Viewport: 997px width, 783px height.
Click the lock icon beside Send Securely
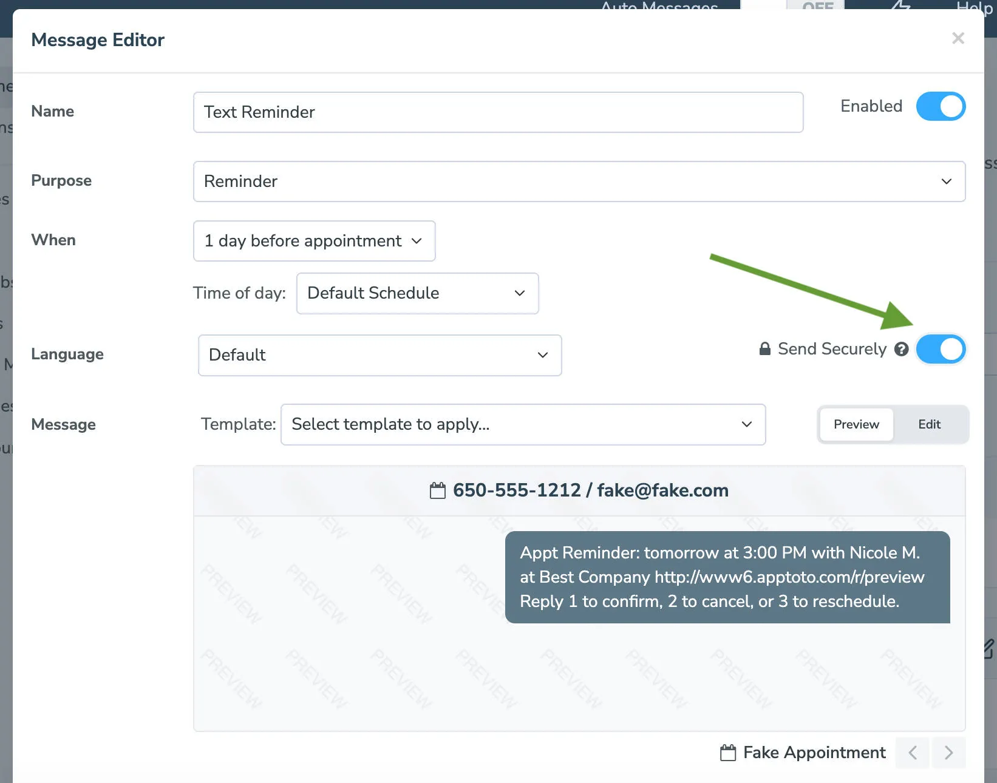tap(764, 349)
